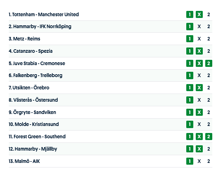
Task: Deselect draw for Örgryte - Sandviken
Action: click(x=199, y=112)
